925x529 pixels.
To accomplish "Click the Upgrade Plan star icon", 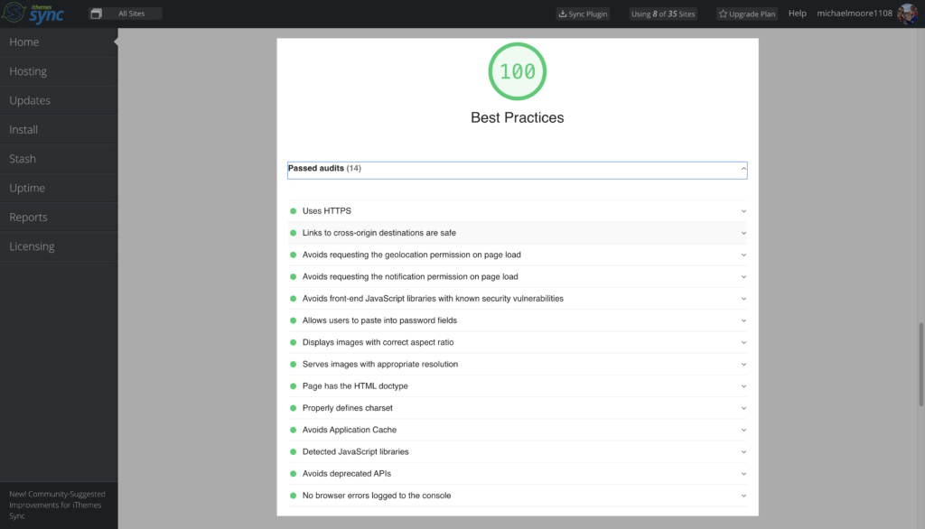I will coord(723,14).
